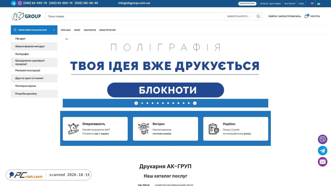
Task: Unmute the slider video sound icon
Action: coord(67,39)
